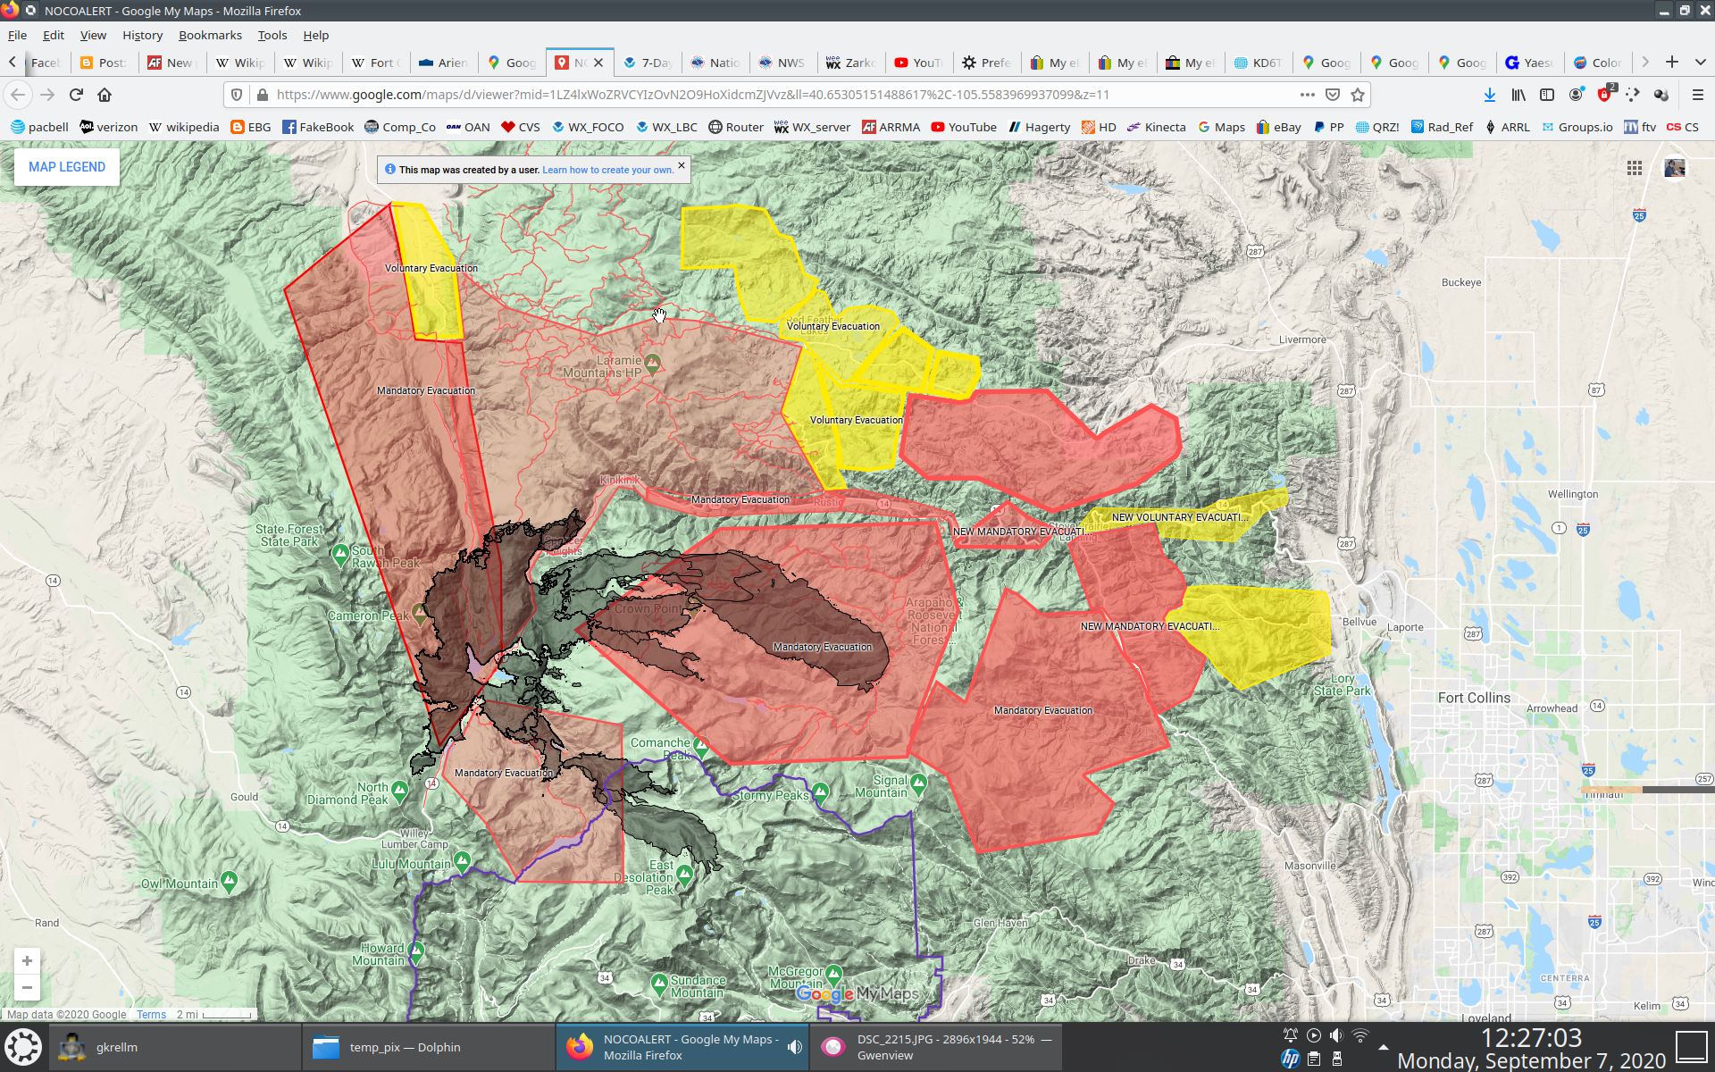Viewport: 1715px width, 1072px height.
Task: Open the adblocker shield extension icon
Action: (x=1602, y=94)
